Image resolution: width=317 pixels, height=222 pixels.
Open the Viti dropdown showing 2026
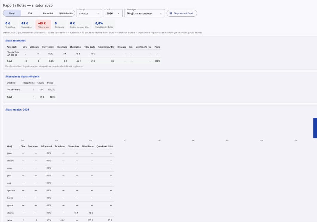point(113,13)
